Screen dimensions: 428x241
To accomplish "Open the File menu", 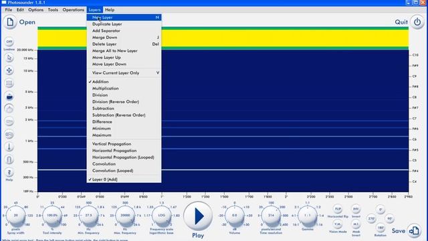I will [x=9, y=10].
